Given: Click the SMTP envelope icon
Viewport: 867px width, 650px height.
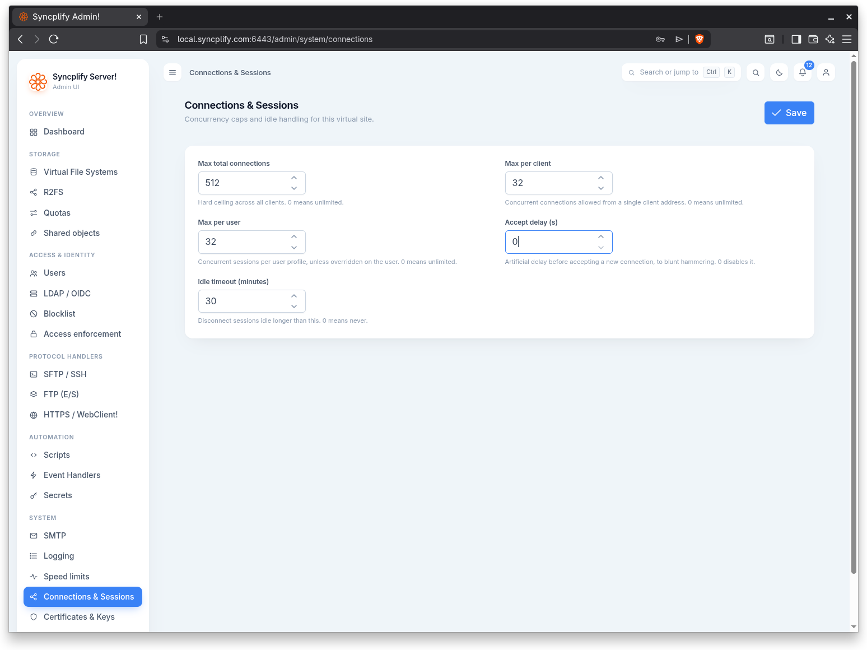Looking at the screenshot, I should (34, 536).
